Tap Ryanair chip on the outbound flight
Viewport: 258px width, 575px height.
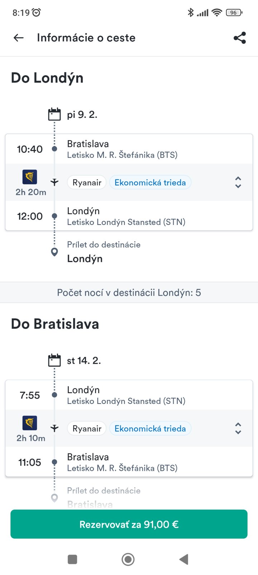(x=87, y=183)
